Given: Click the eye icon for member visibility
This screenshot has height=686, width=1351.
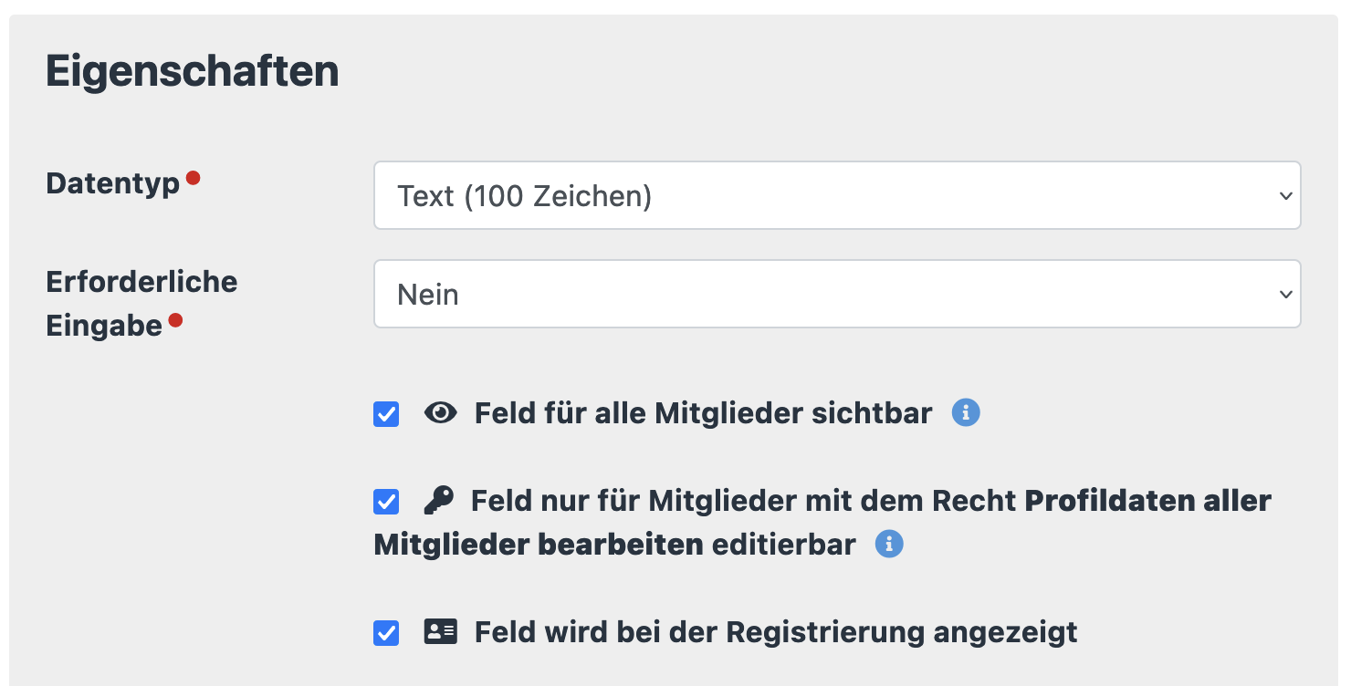Looking at the screenshot, I should [x=441, y=413].
